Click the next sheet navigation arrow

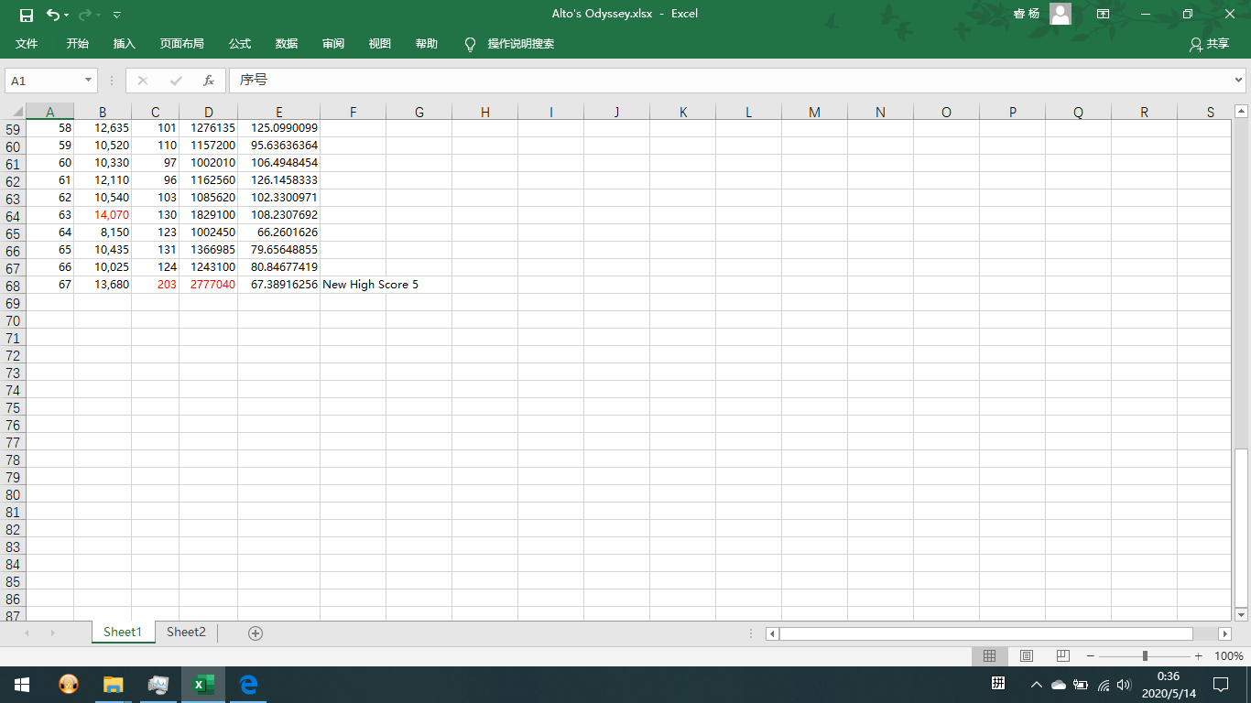click(52, 633)
